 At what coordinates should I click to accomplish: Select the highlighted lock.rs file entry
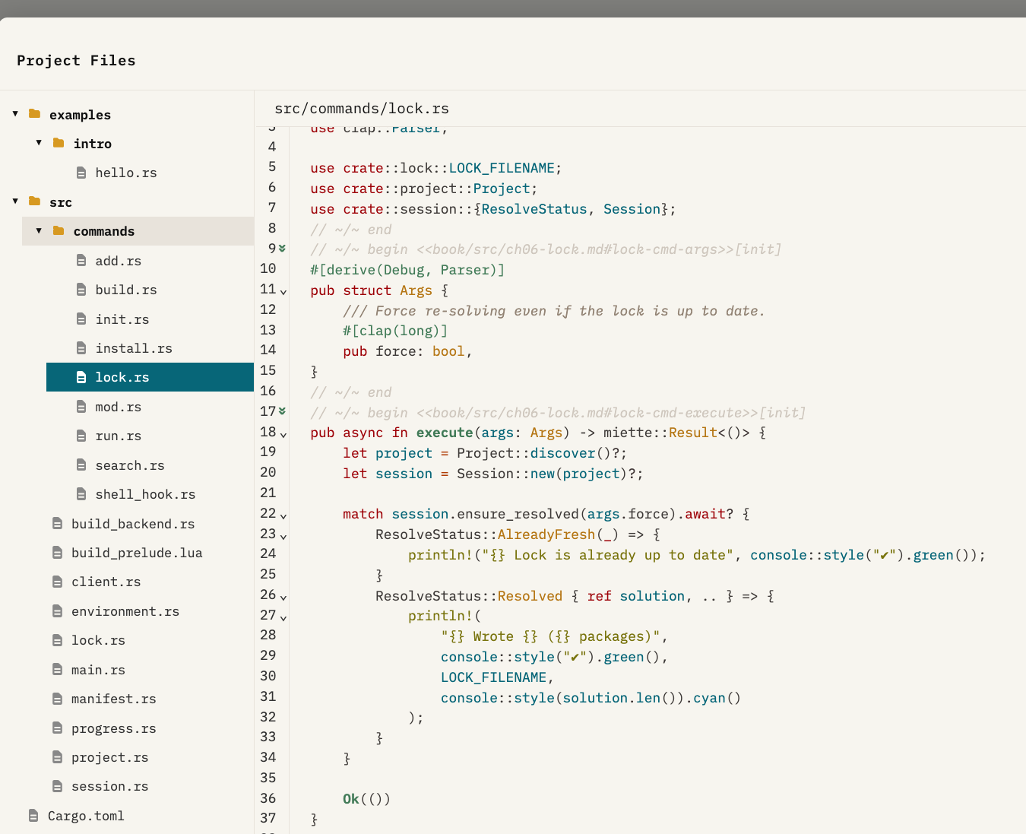122,377
